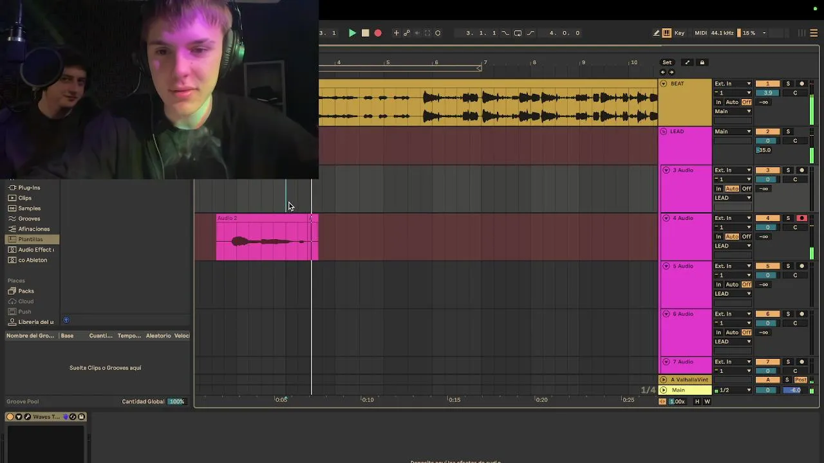Toggle Waves T... device activator on

(x=10, y=417)
